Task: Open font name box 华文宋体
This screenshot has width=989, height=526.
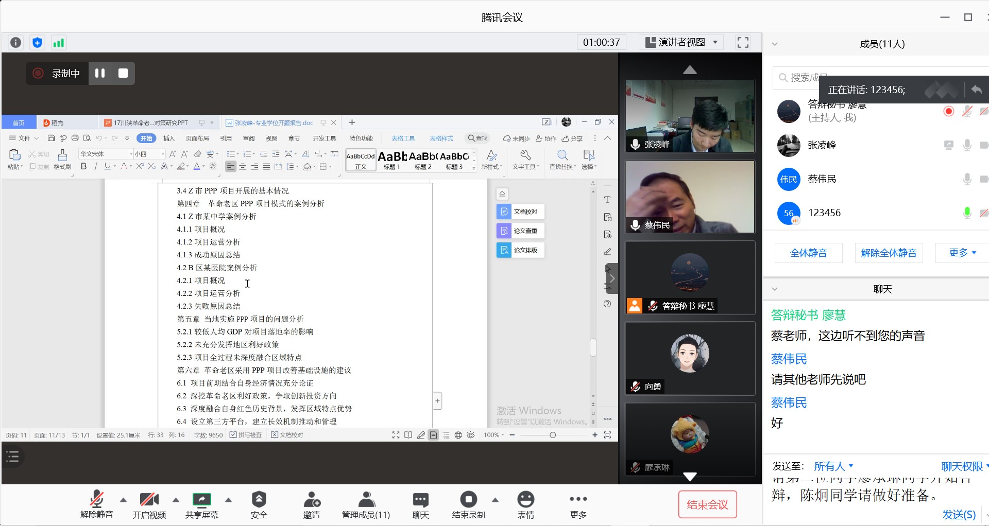Action: [x=106, y=154]
